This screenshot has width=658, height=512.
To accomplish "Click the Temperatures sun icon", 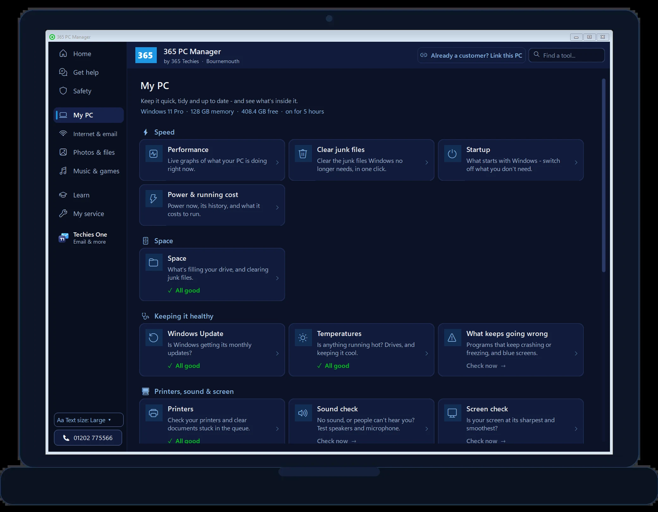I will click(303, 338).
